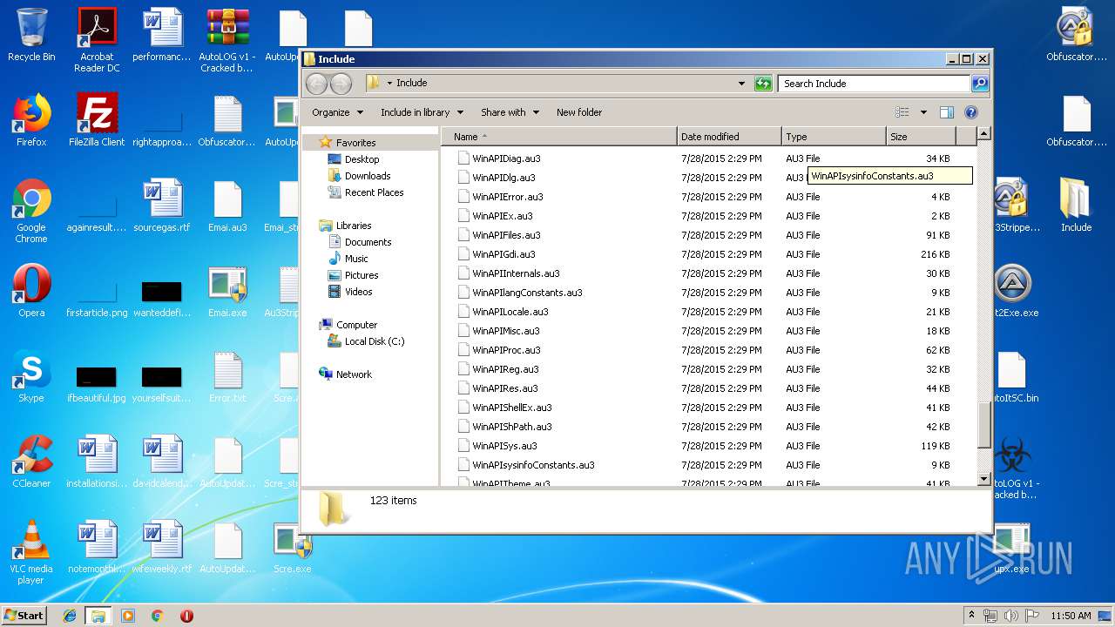Open Include in library dropdown
The width and height of the screenshot is (1115, 627).
coord(422,112)
